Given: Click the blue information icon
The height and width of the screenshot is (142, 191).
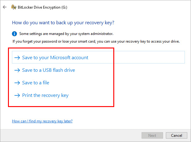Looking at the screenshot, I should pos(14,34).
